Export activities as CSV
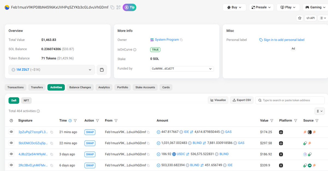Screen dimensions: 328x171 pyautogui.click(x=242, y=100)
